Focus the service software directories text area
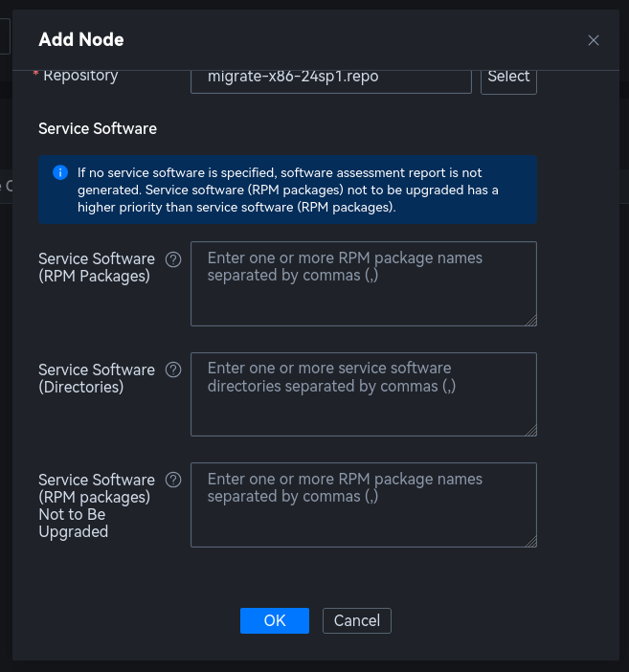This screenshot has height=672, width=629. pyautogui.click(x=363, y=394)
